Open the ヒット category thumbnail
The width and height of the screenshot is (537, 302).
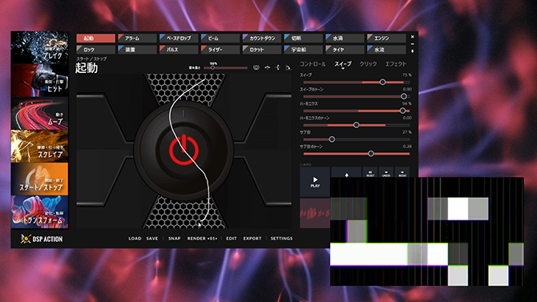tap(39, 80)
